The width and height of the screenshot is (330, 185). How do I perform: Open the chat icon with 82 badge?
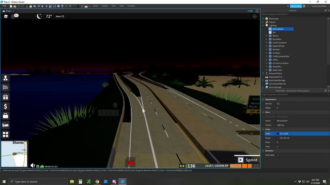(x=15, y=16)
